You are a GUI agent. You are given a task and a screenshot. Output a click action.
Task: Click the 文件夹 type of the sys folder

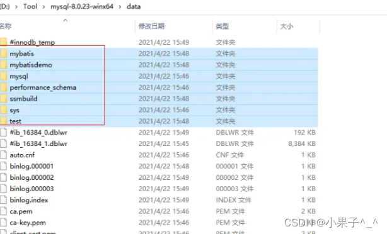click(x=226, y=110)
